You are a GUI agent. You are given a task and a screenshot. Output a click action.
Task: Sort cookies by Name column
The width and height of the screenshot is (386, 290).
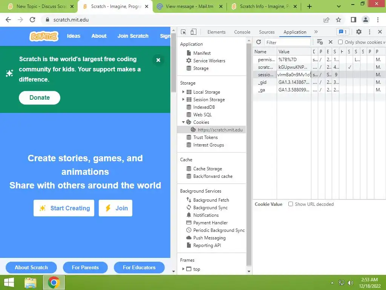coord(265,51)
